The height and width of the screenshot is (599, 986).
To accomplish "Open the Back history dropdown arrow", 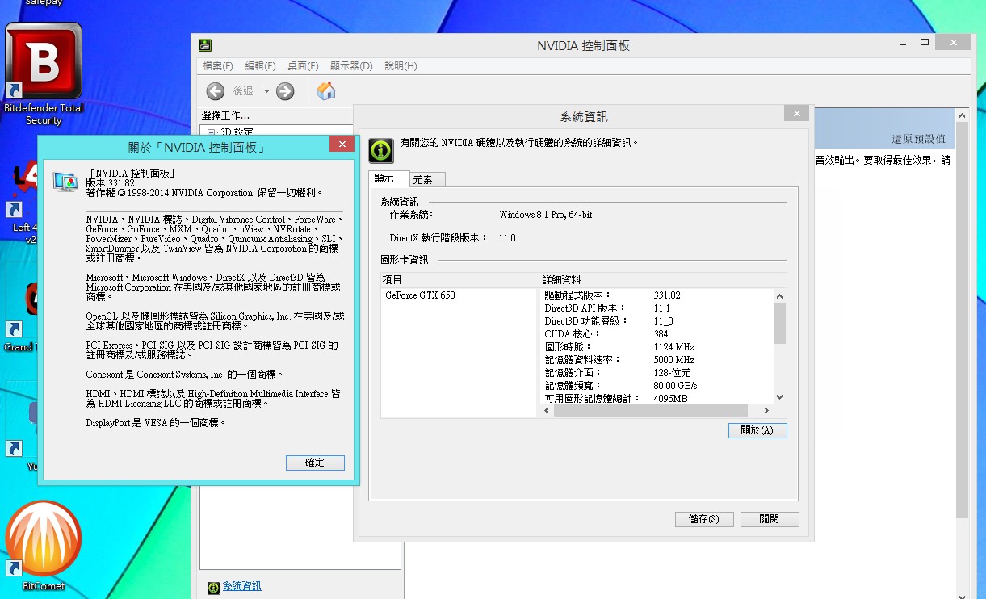I will coord(266,91).
